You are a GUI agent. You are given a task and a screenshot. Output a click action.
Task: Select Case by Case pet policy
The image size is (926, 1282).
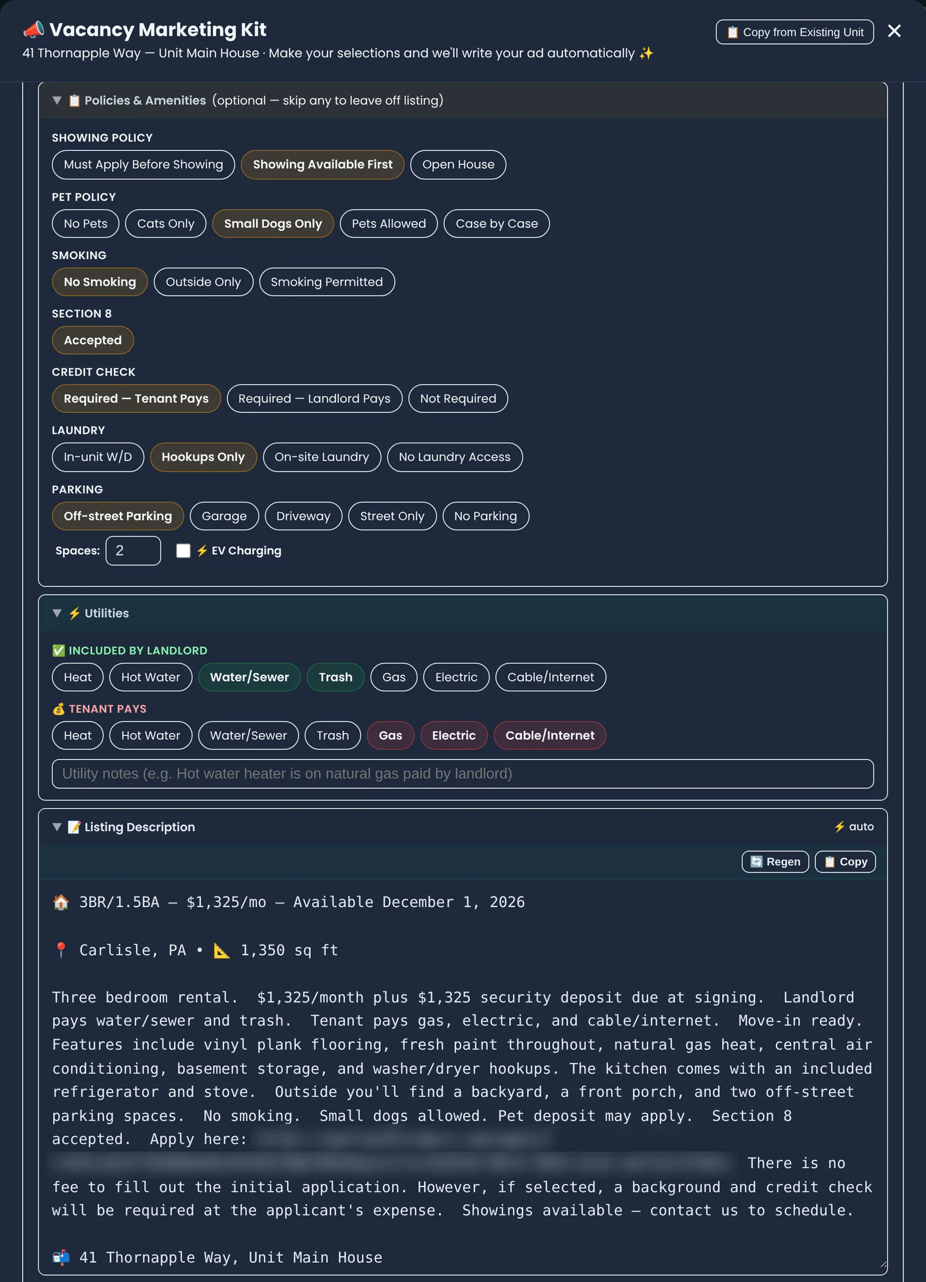tap(497, 224)
